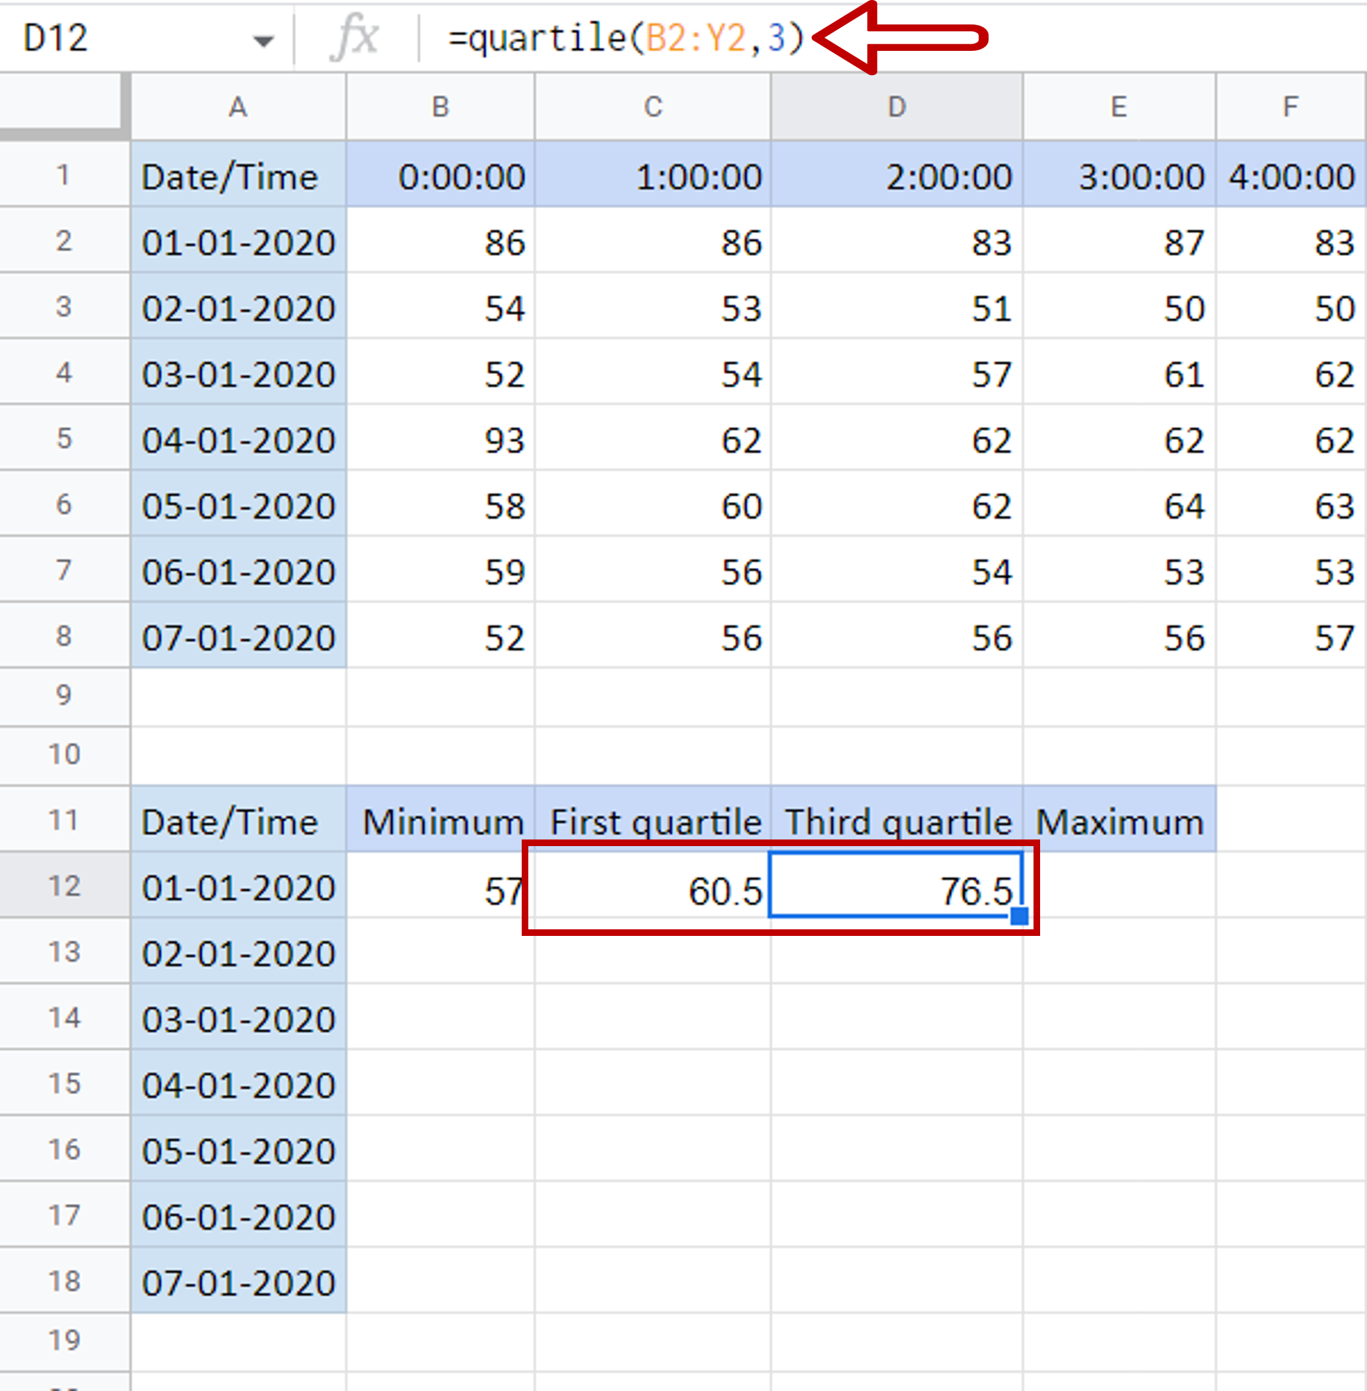The image size is (1367, 1391).
Task: Click the '1:00:00' header cell
Action: pyautogui.click(x=652, y=174)
